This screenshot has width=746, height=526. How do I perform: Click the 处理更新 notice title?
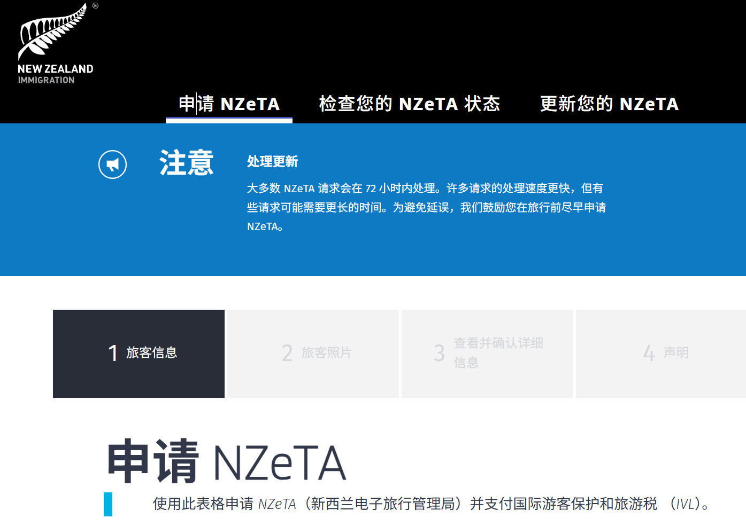272,161
